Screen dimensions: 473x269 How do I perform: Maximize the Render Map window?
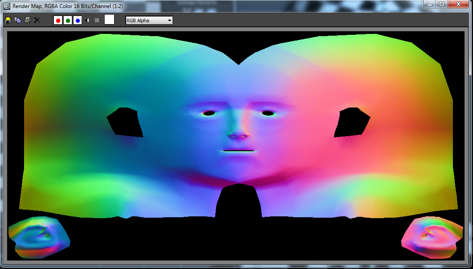point(443,4)
